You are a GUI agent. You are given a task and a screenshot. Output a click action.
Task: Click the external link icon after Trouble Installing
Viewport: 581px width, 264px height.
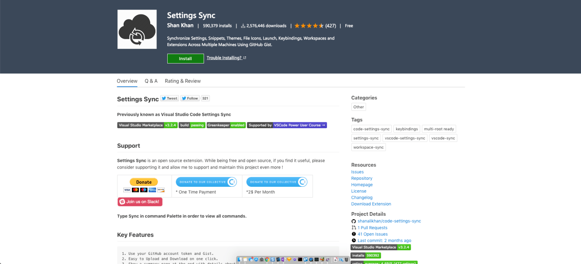point(245,58)
